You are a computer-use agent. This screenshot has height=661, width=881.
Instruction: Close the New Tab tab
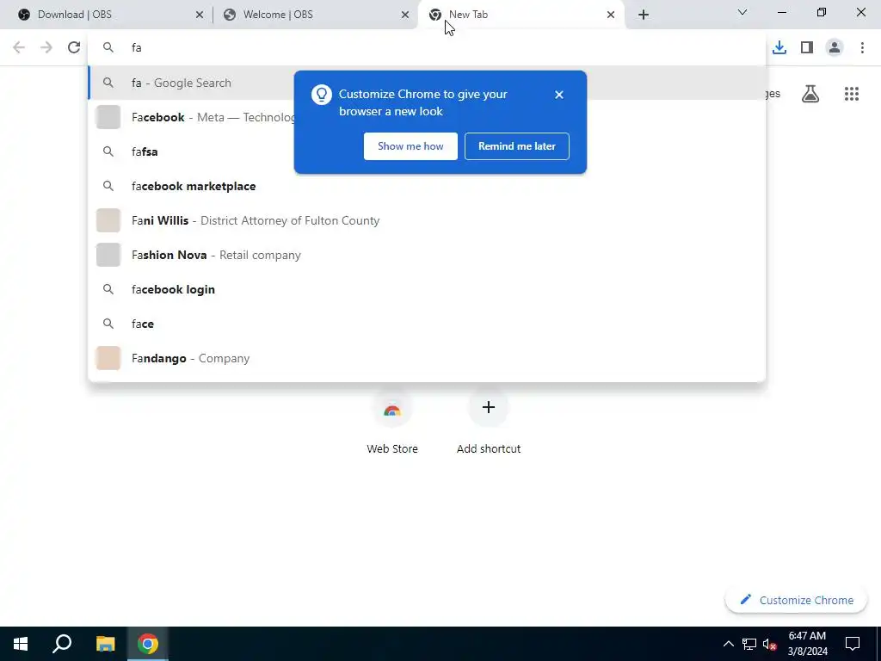611,15
